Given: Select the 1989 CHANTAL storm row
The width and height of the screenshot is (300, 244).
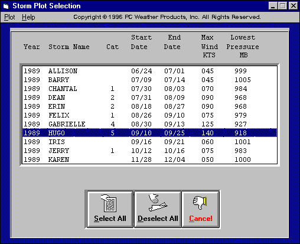Looking at the screenshot, I should click(149, 89).
